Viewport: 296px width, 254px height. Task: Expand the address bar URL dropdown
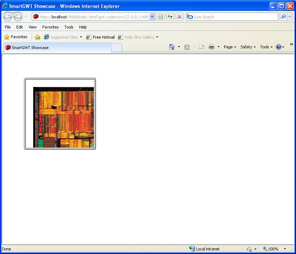(x=152, y=17)
